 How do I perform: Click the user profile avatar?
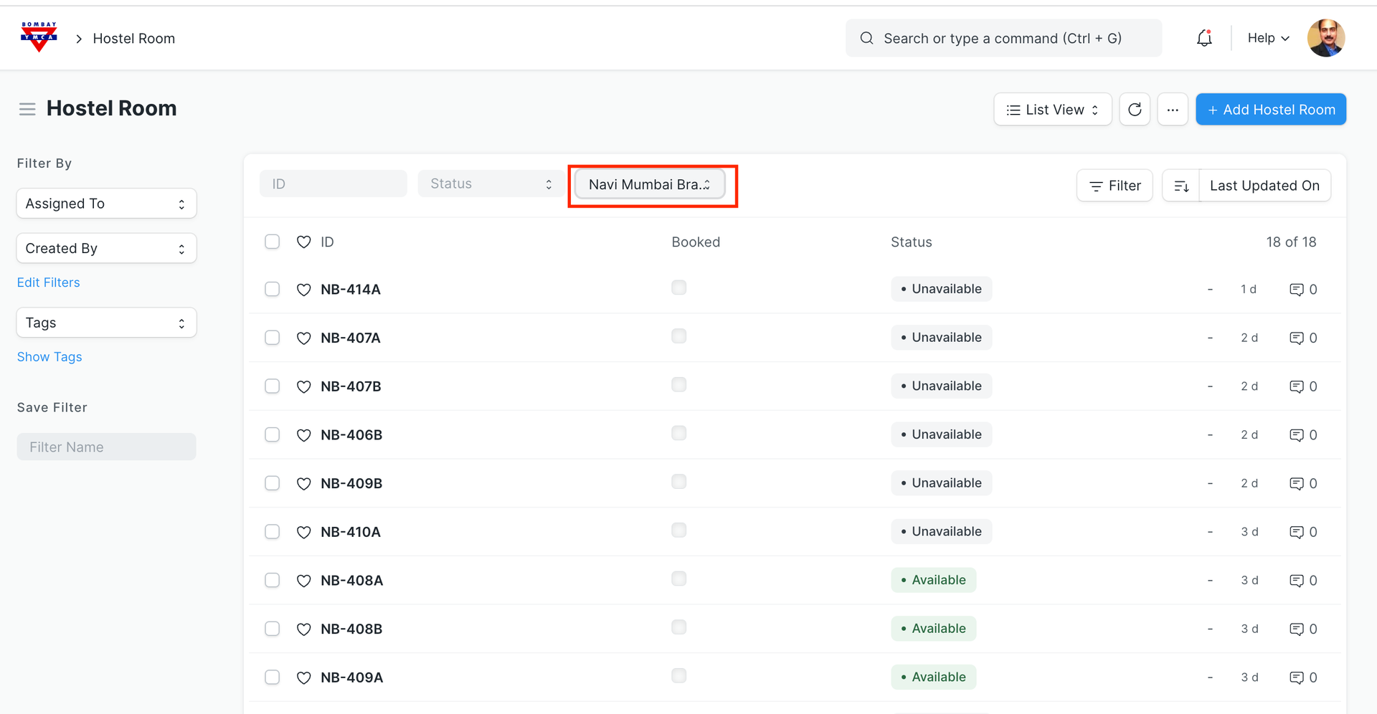point(1325,38)
